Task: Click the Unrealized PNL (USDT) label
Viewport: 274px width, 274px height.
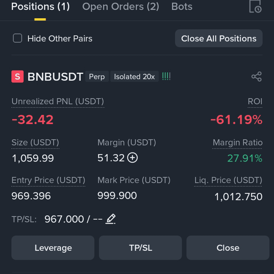Action: tap(58, 102)
